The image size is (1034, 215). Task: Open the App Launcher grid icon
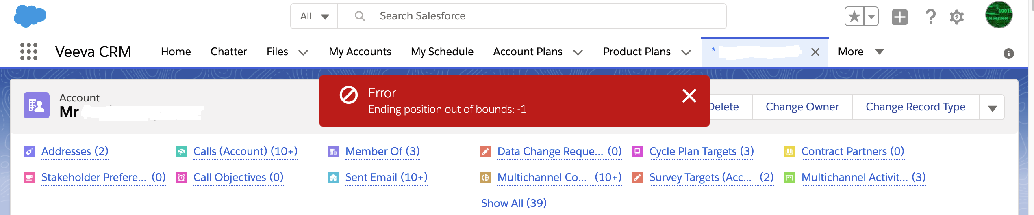29,52
